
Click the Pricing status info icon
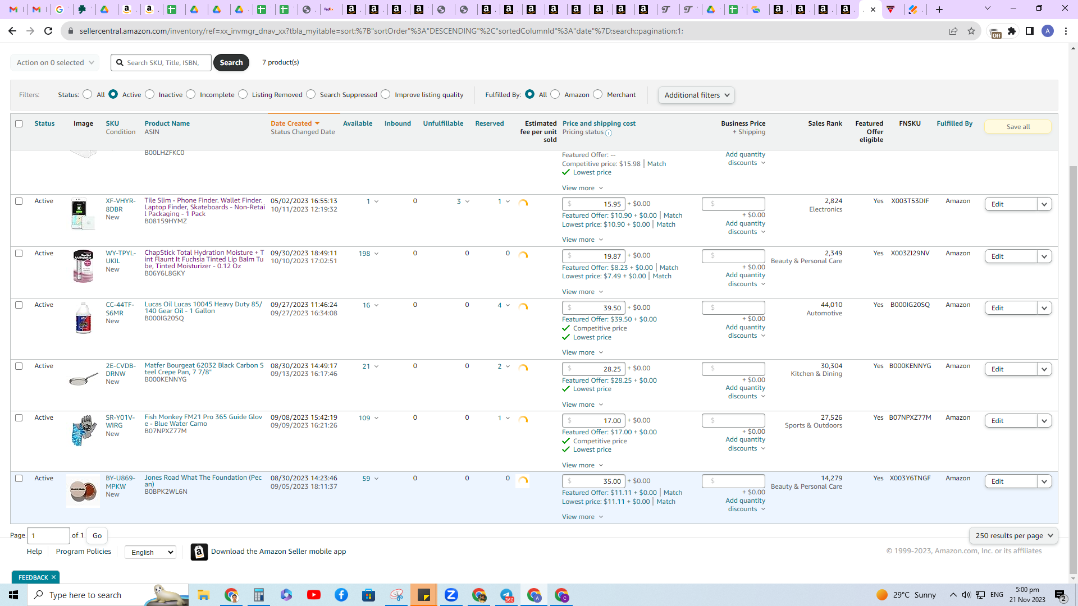(x=609, y=133)
